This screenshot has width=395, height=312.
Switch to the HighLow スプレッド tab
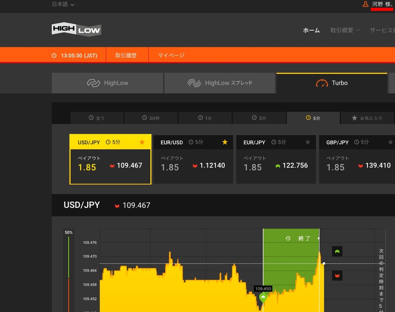(220, 83)
